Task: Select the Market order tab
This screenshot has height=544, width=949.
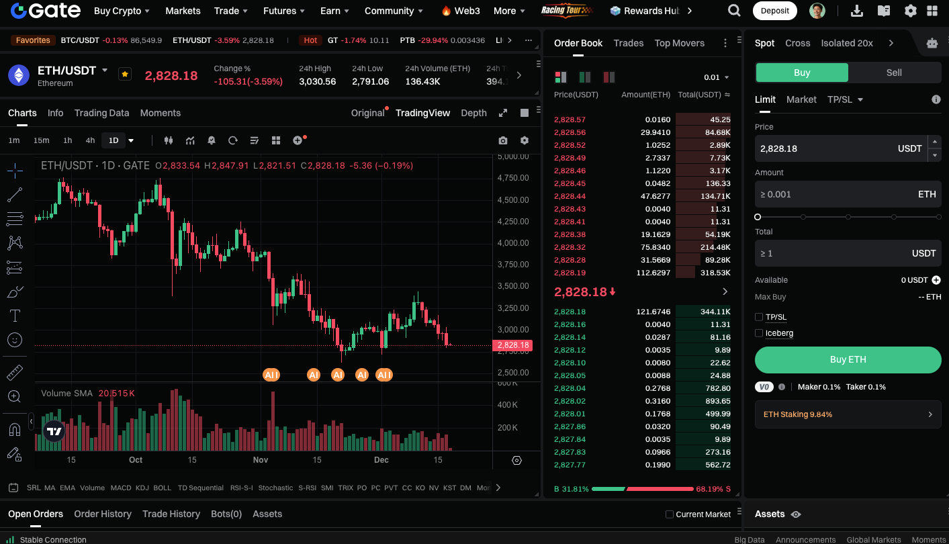Action: [x=801, y=99]
